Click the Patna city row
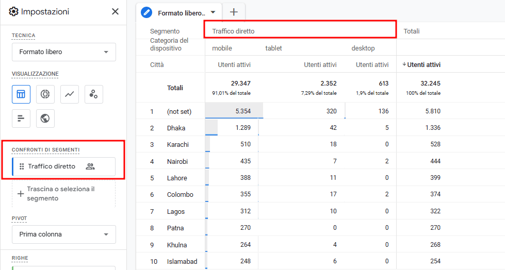 click(175, 228)
